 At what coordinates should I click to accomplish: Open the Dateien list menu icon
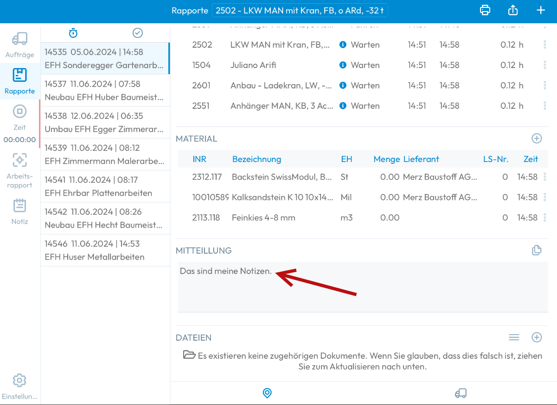click(x=514, y=337)
